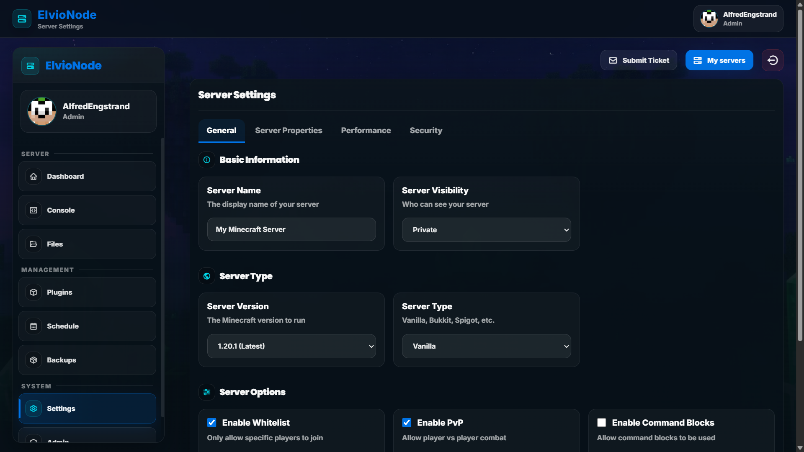
Task: Open Backups from the sidebar
Action: 87,360
